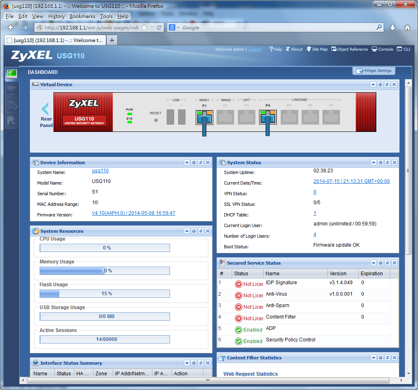The image size is (418, 390).
Task: Open the Dashboard sidebar icon
Action: (x=11, y=74)
